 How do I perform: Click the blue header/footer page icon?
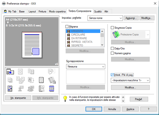coord(52,89)
